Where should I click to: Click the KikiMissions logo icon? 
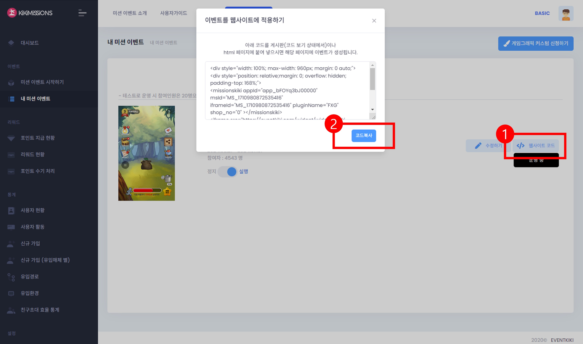click(x=12, y=13)
